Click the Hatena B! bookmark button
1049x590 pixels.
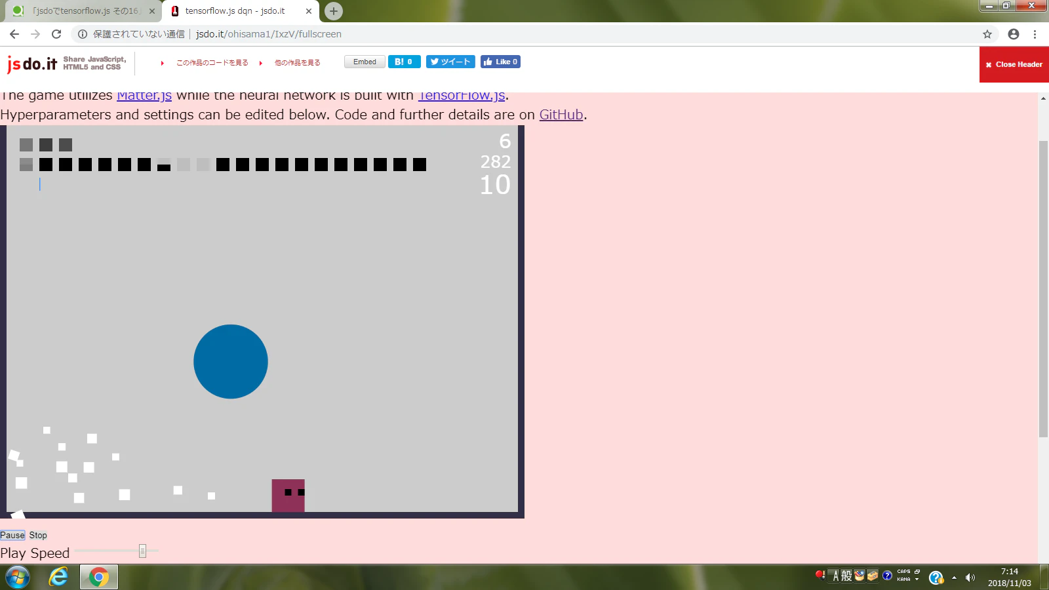point(405,62)
